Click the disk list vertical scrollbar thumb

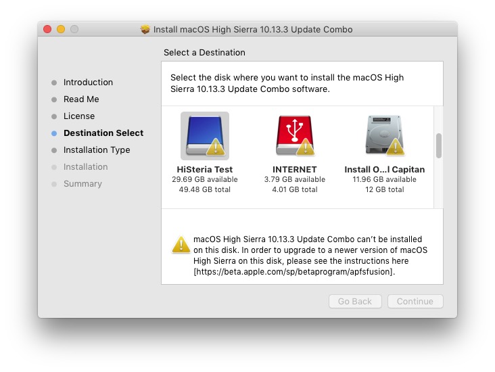coord(438,145)
